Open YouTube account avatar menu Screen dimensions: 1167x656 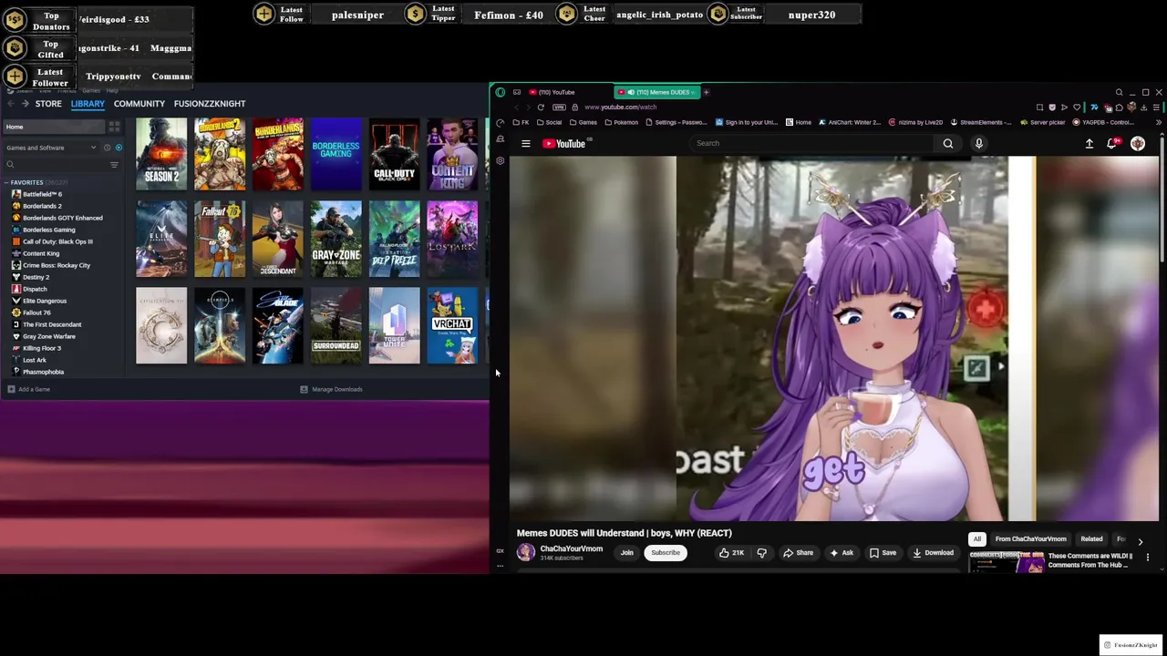coord(1138,143)
